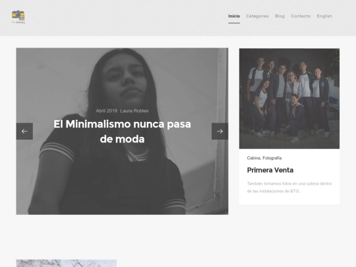
Task: Go to previous slide with left arrow
Action: 24,131
